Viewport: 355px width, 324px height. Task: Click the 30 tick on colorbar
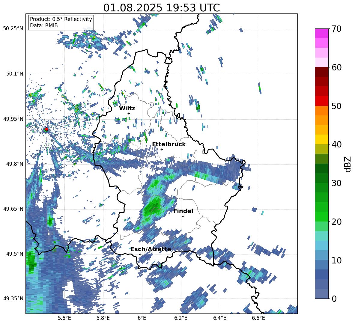point(336,183)
